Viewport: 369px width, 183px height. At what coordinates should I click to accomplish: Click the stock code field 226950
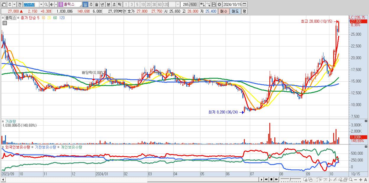[31, 4]
